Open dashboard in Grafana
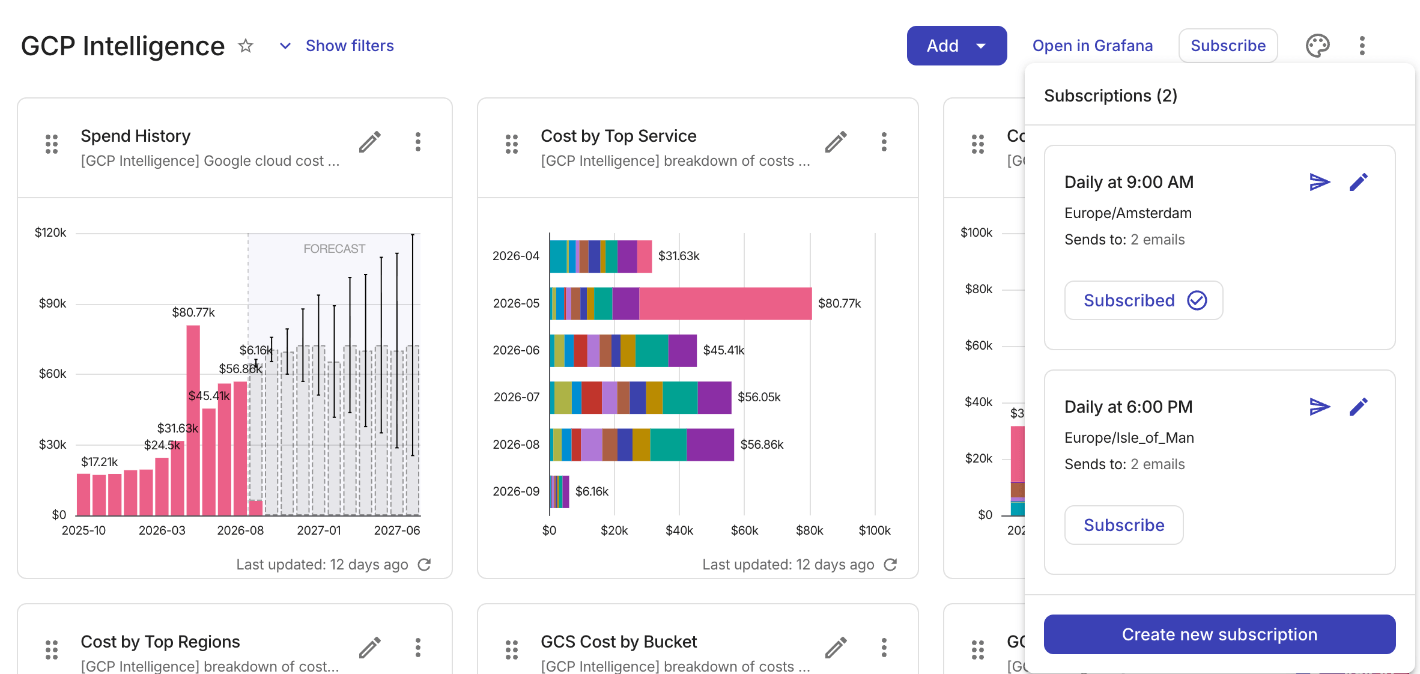 1093,46
